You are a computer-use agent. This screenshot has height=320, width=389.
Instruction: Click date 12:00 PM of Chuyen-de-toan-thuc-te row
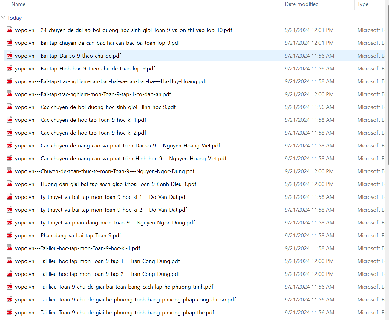(309, 171)
